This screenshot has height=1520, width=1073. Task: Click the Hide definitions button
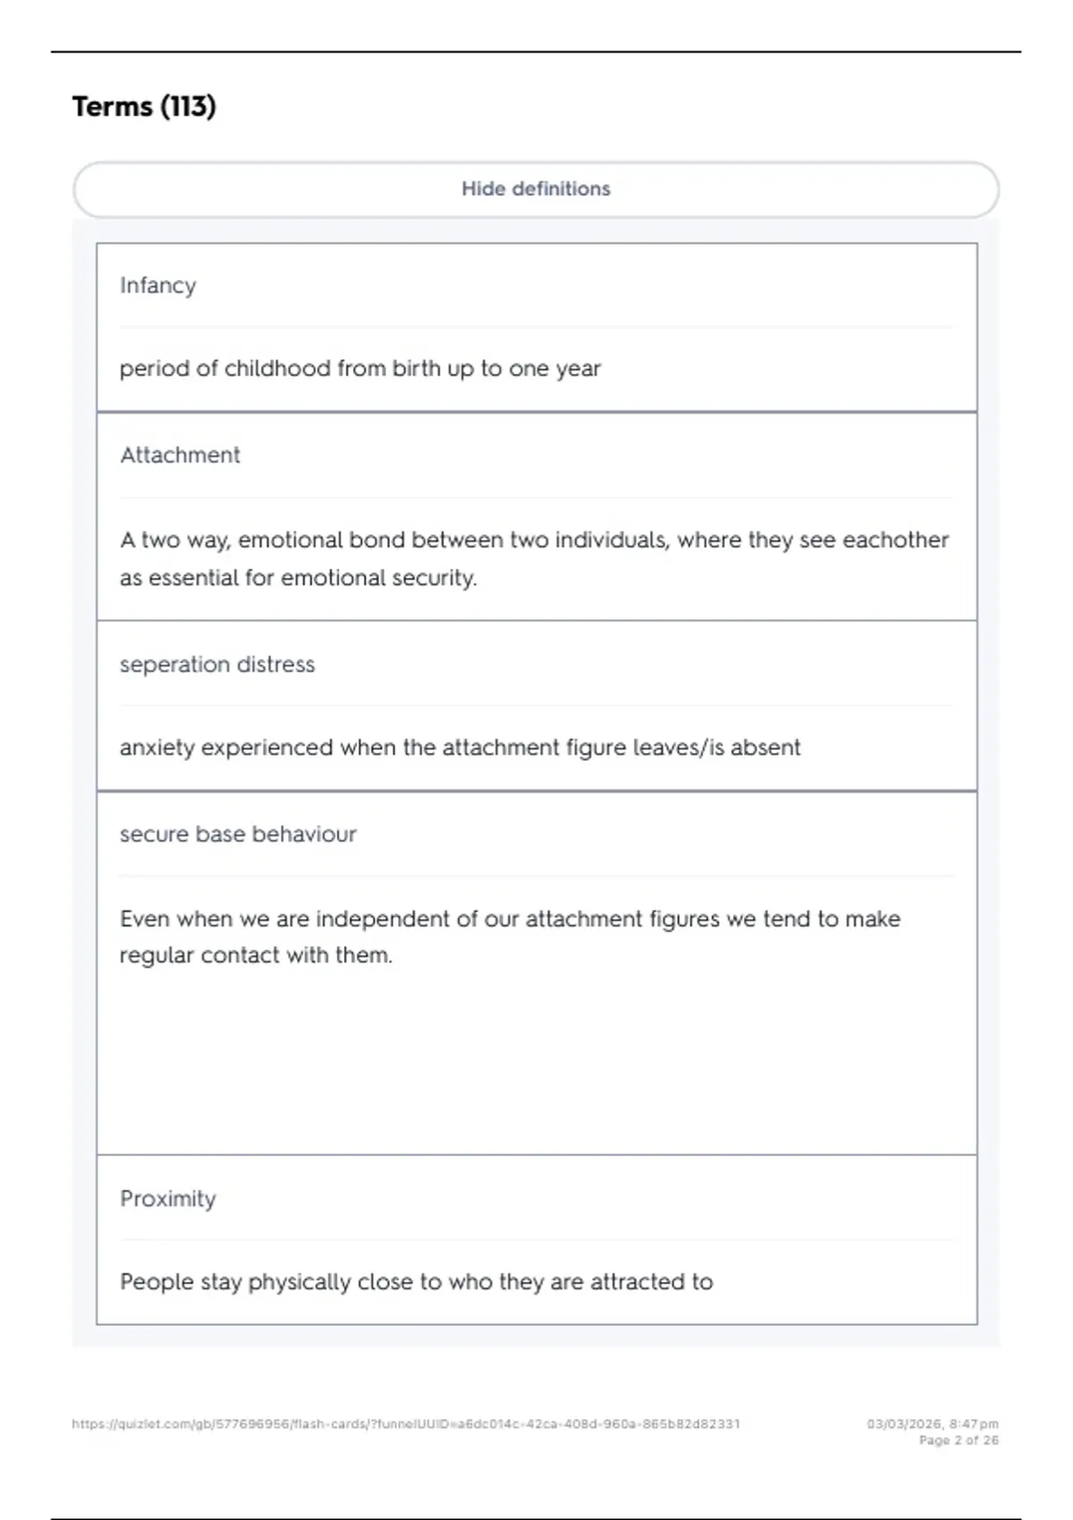pyautogui.click(x=536, y=190)
